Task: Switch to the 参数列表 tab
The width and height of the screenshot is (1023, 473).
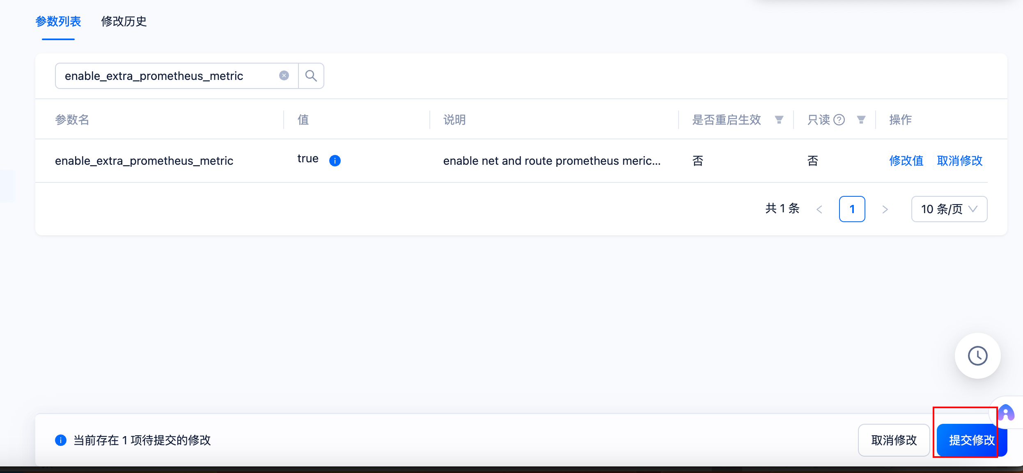Action: coord(58,21)
